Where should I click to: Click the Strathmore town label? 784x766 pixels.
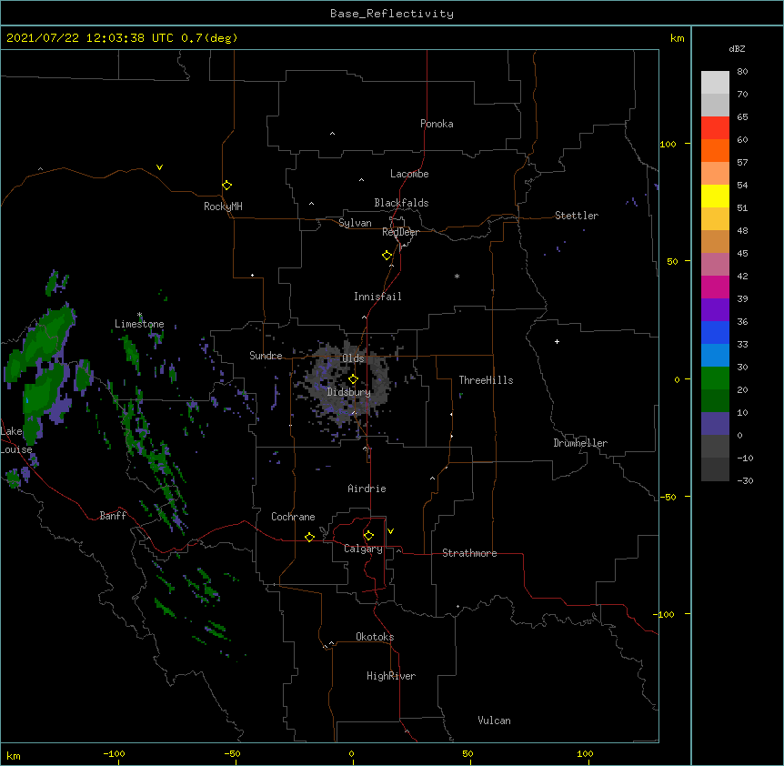(469, 553)
